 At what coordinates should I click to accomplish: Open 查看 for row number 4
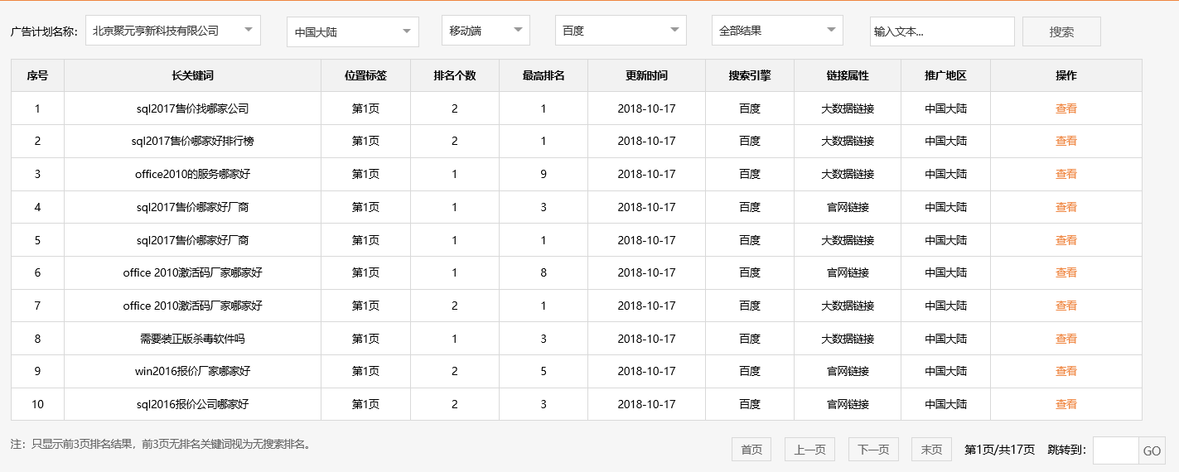pyautogui.click(x=1066, y=207)
